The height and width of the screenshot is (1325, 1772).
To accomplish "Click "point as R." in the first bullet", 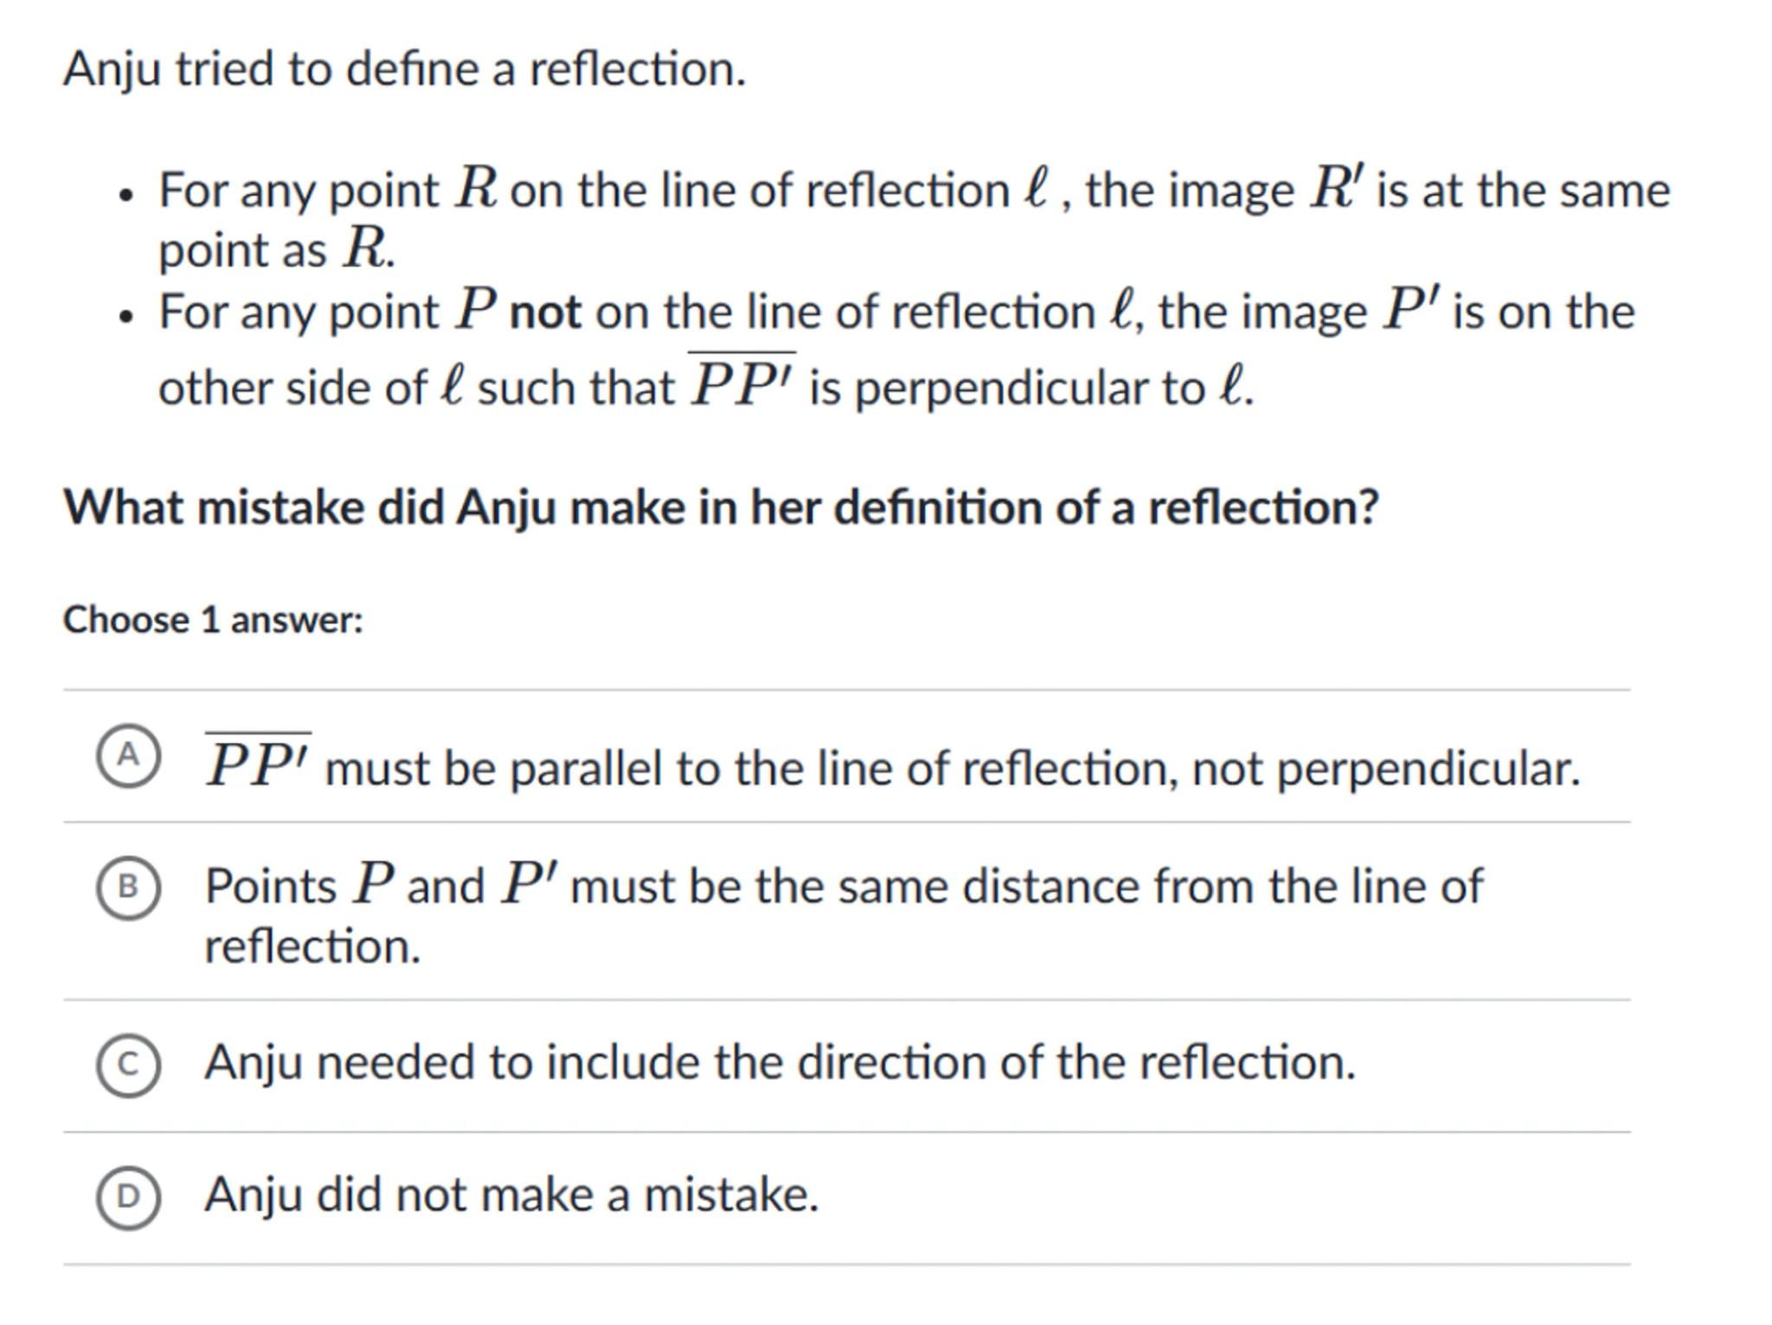I will (276, 250).
